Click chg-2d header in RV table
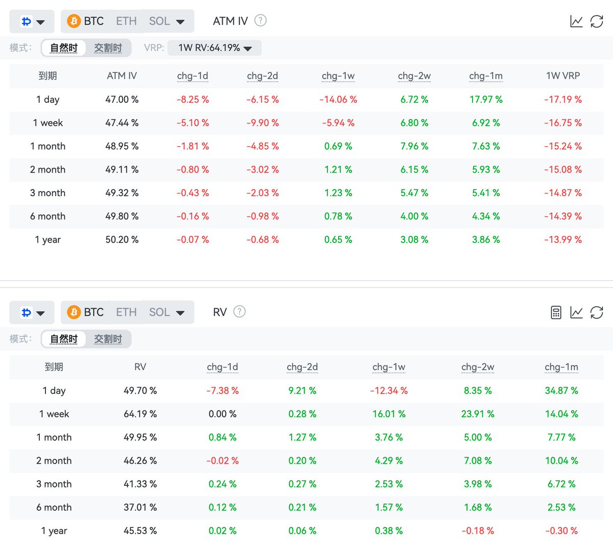 tap(302, 367)
